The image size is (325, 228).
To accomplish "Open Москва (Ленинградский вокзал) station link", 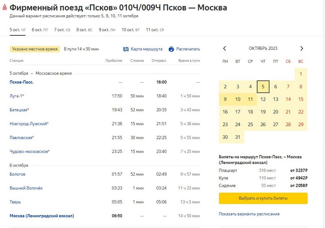I will point(42,216).
